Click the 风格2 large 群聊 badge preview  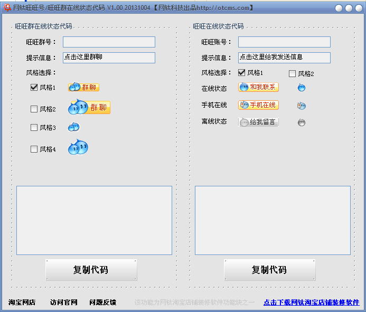click(x=89, y=107)
